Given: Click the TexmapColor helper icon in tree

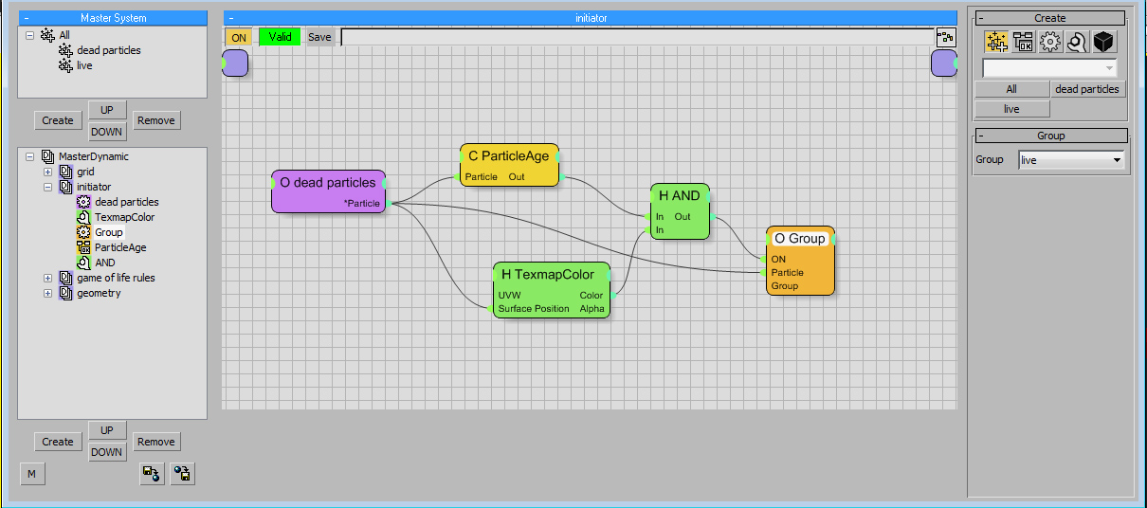Looking at the screenshot, I should pos(83,217).
